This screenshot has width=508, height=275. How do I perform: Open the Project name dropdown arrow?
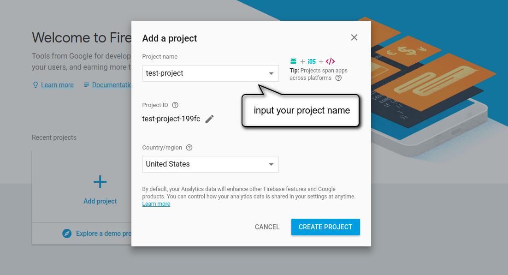(x=271, y=73)
